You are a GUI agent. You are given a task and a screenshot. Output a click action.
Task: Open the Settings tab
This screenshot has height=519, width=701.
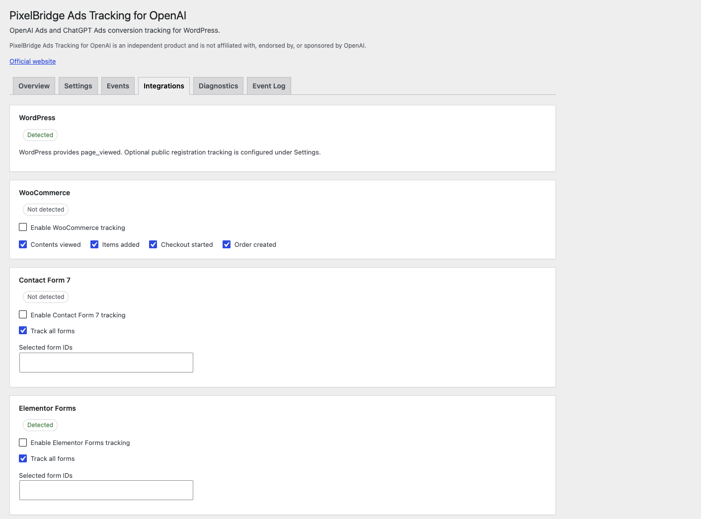coord(78,86)
